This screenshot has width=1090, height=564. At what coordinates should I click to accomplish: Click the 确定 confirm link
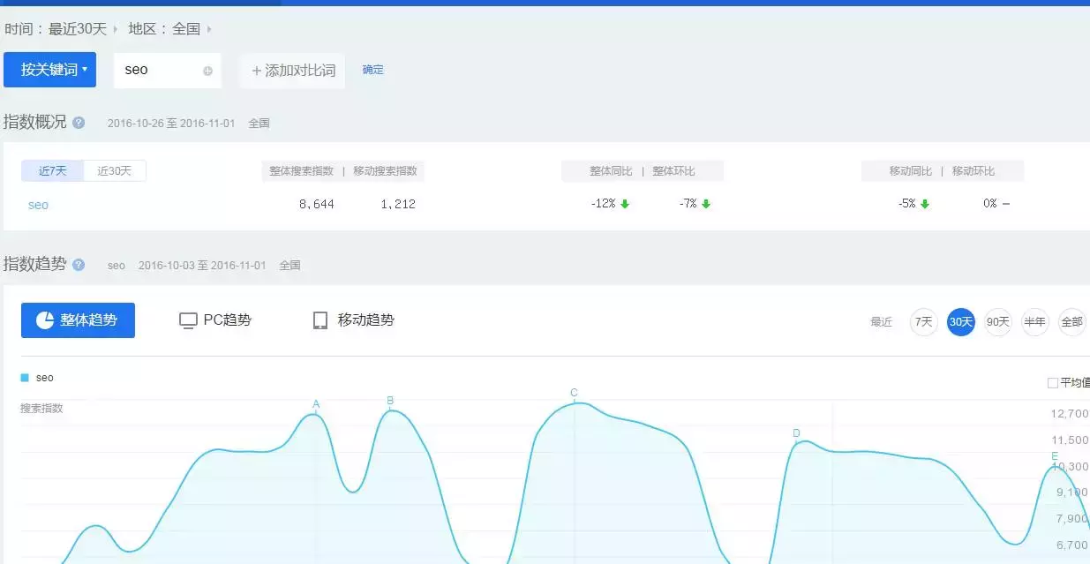(x=373, y=69)
